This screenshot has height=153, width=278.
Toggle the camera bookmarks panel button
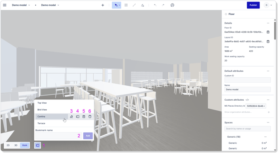point(38,145)
